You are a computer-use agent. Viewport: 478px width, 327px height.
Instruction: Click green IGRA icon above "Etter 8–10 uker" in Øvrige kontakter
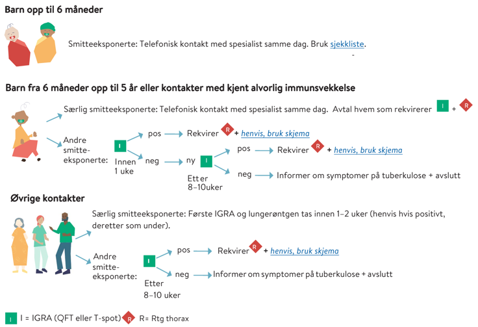[x=149, y=261]
